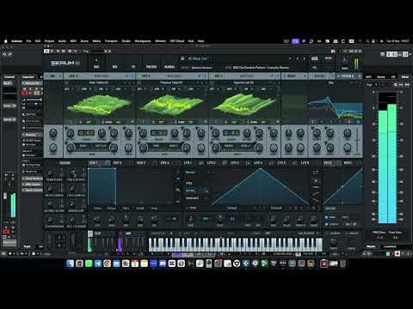The height and width of the screenshot is (309, 413).
Task: Open the NOISE dropdown arrow
Action: click(305, 76)
